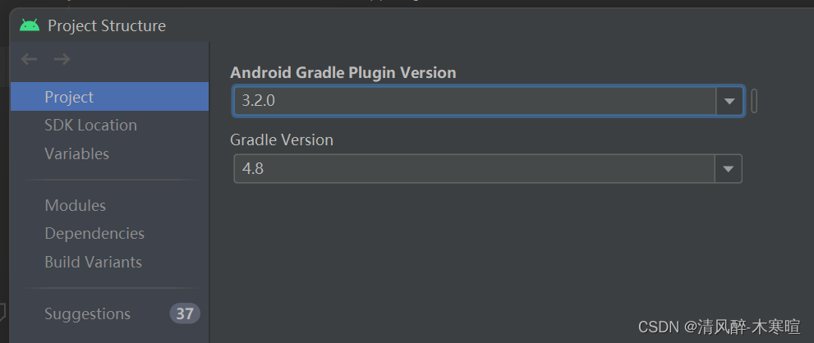Click the Project Structure window title
The height and width of the screenshot is (343, 814).
pos(107,25)
